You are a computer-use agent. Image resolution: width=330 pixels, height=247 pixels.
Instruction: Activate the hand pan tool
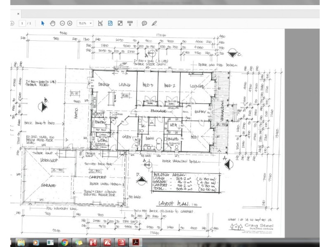53,23
